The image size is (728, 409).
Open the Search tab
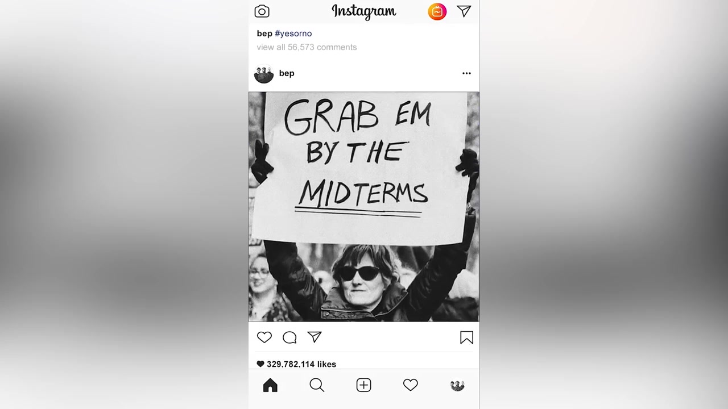pyautogui.click(x=317, y=385)
